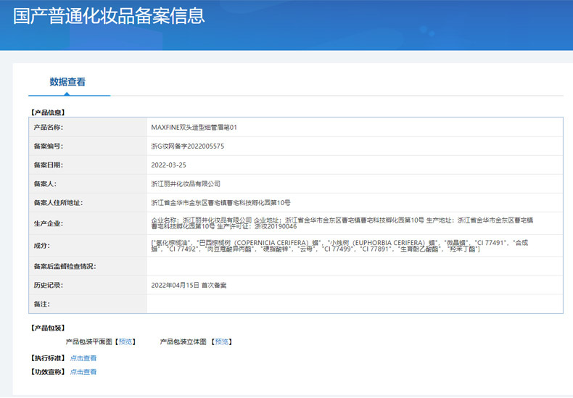Viewport: 573px width, 398px height.
Task: Click the 生产企业: row label
Action: click(x=49, y=223)
